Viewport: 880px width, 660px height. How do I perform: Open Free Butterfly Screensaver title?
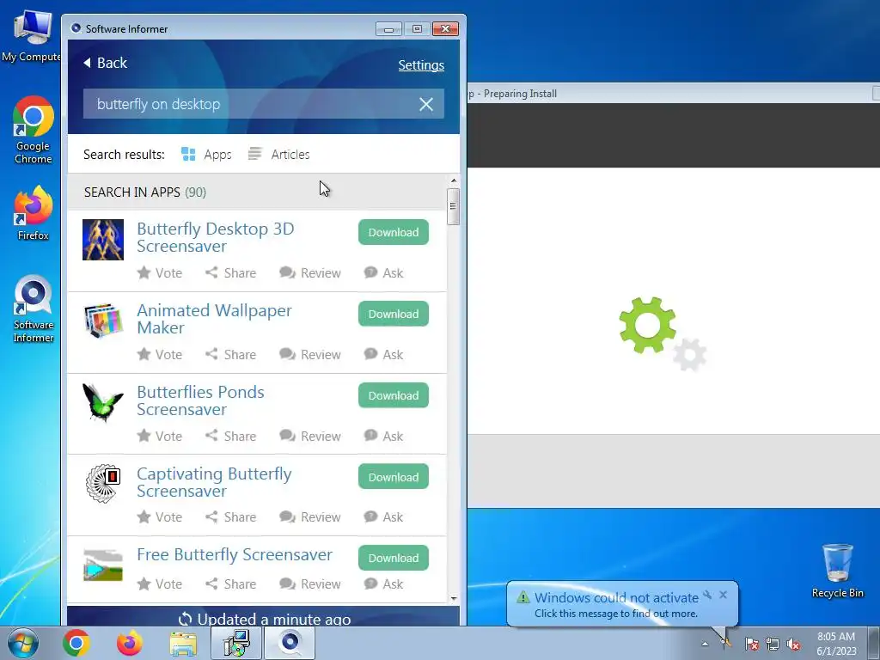coord(235,554)
